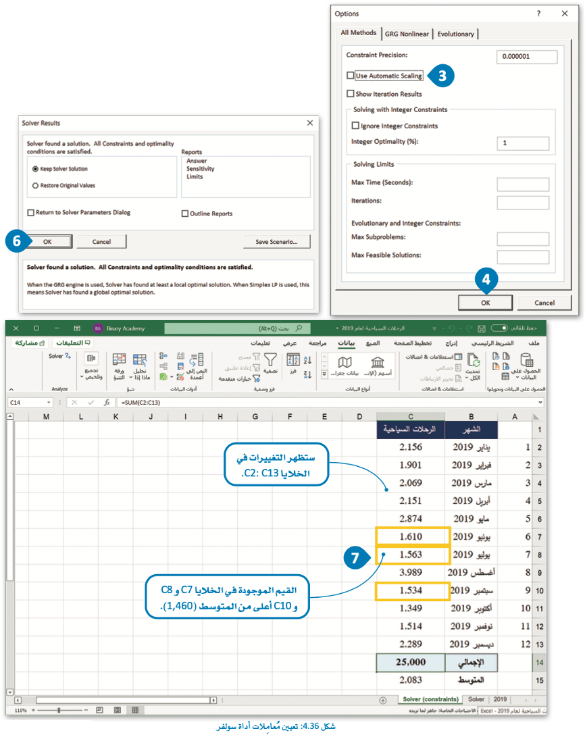Image resolution: width=585 pixels, height=737 pixels.
Task: Click Get Data (الحصول على البيانات) icon
Action: pyautogui.click(x=527, y=360)
